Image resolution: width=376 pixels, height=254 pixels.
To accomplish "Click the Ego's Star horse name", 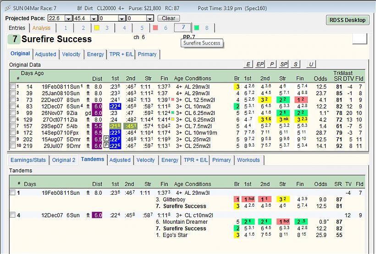I will coord(175,235).
